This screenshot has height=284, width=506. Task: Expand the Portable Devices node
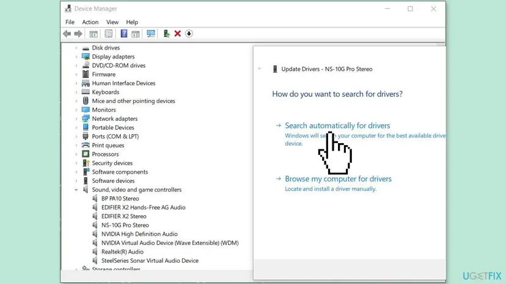(x=76, y=127)
